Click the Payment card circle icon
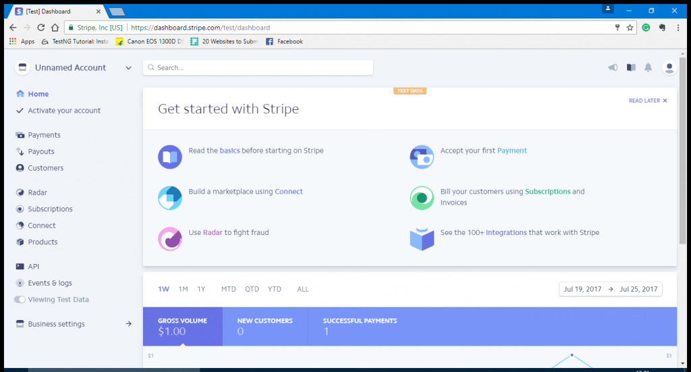This screenshot has height=372, width=691. point(422,157)
